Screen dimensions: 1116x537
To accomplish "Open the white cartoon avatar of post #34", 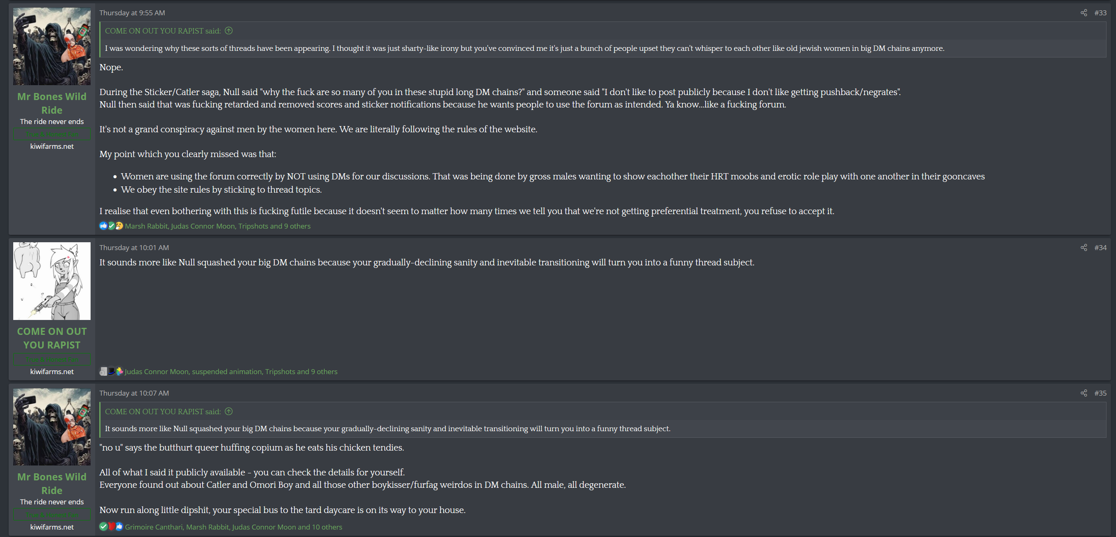I will 52,281.
